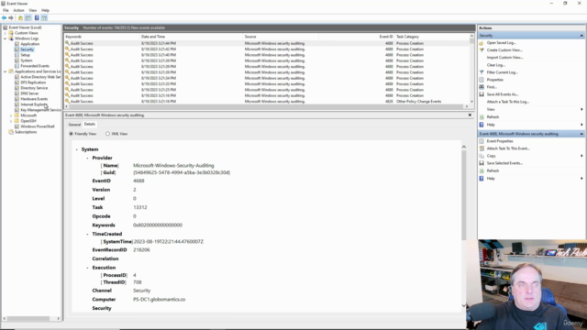Sort by Task Category column
Viewport: 587px width, 330px height.
[x=432, y=37]
